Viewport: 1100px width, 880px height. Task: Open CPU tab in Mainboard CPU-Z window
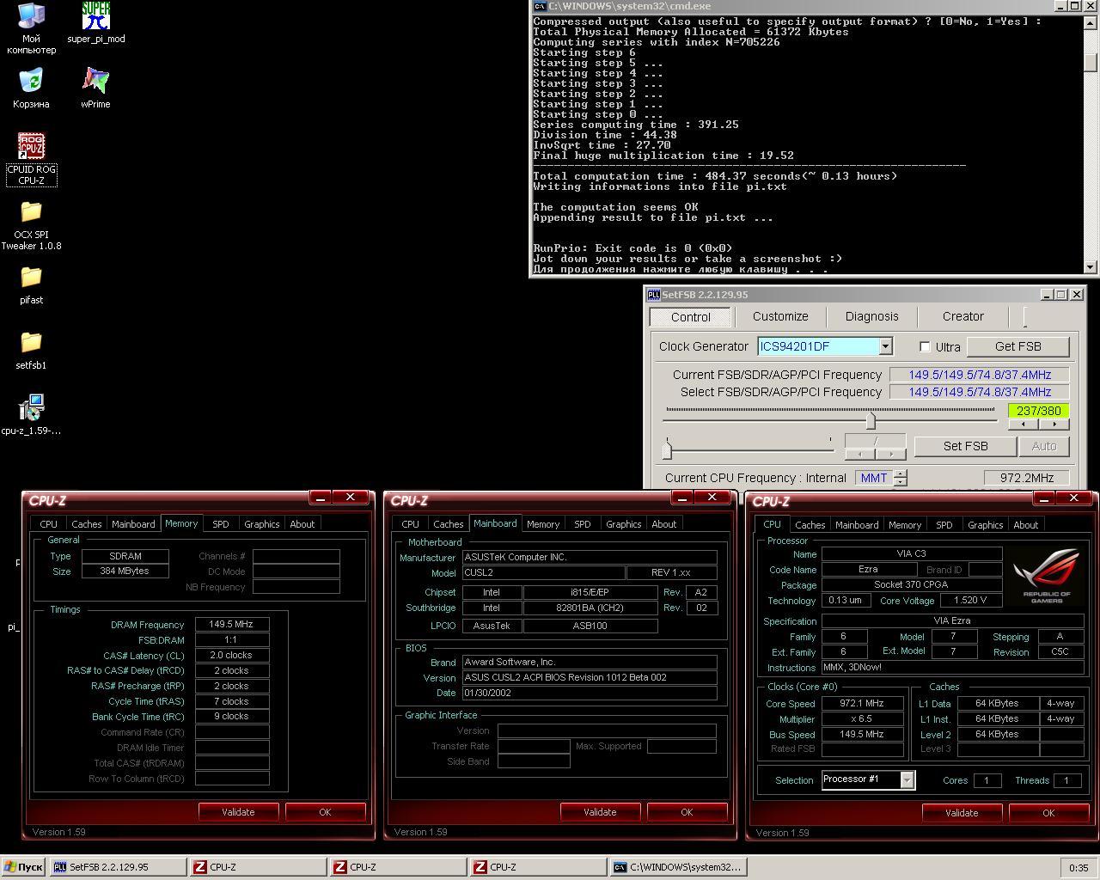coord(411,524)
